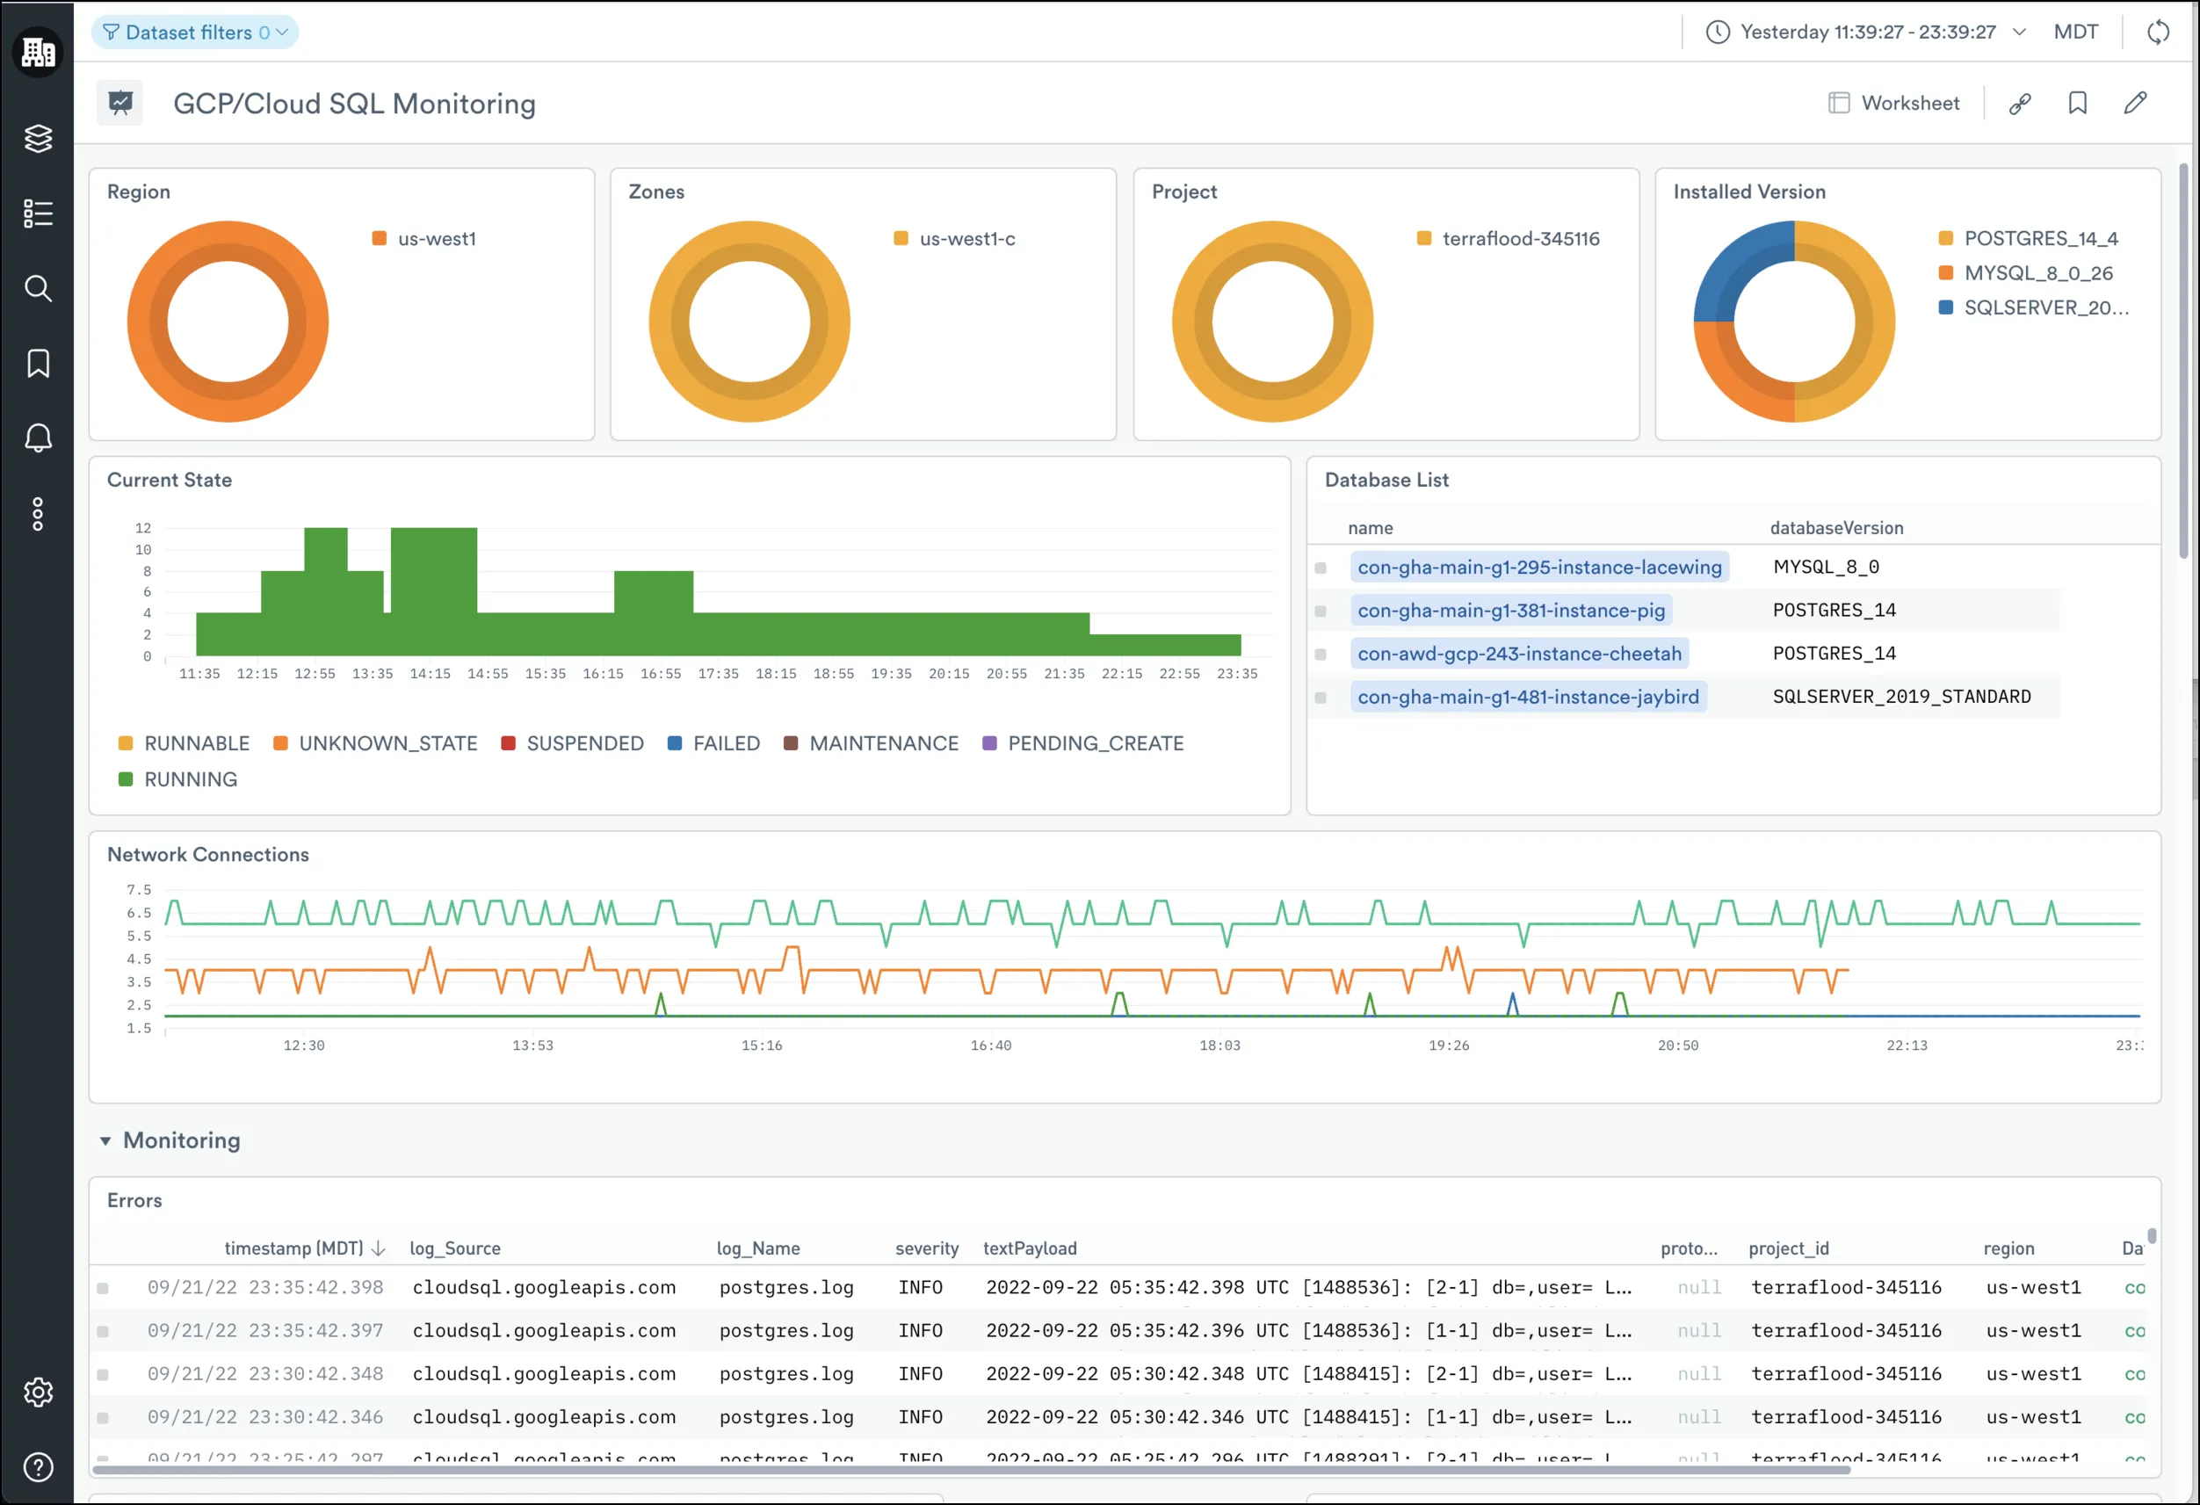This screenshot has height=1505, width=2200.
Task: Click the funnel icon in Dataset filters
Action: click(x=111, y=33)
